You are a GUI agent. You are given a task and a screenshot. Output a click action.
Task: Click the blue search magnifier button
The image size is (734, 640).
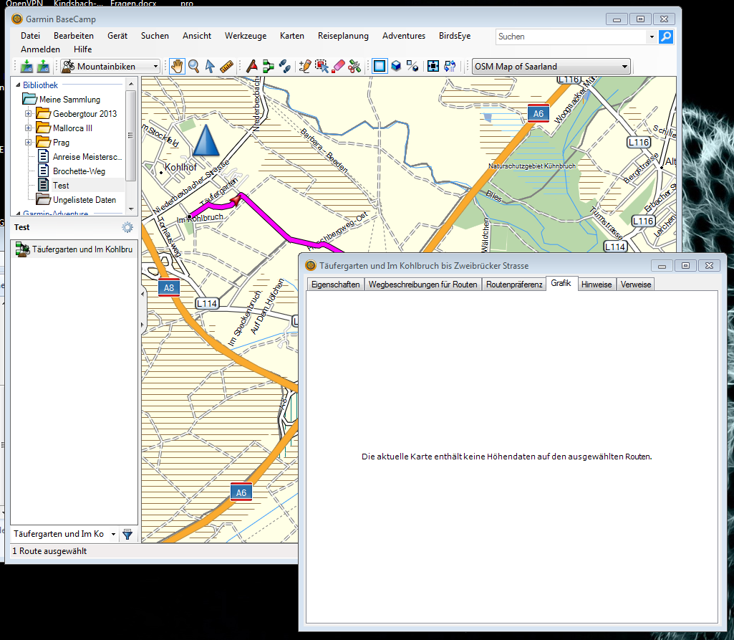[666, 37]
